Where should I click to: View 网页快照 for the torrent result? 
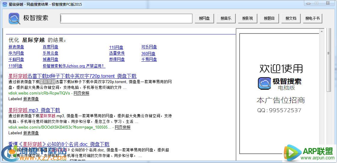(81, 93)
